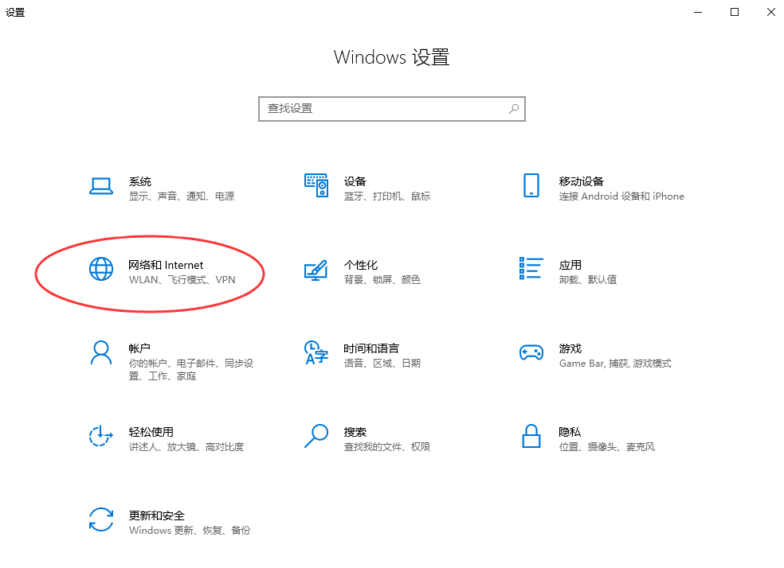Click the 轻松使用 clock-hand icon
The image size is (784, 568).
tap(100, 437)
